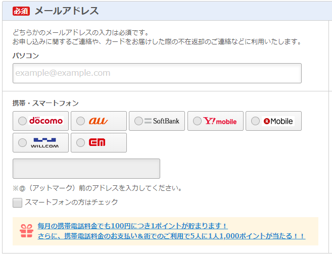Click the docomo carrier logo
332x254 pixels.
click(x=46, y=121)
